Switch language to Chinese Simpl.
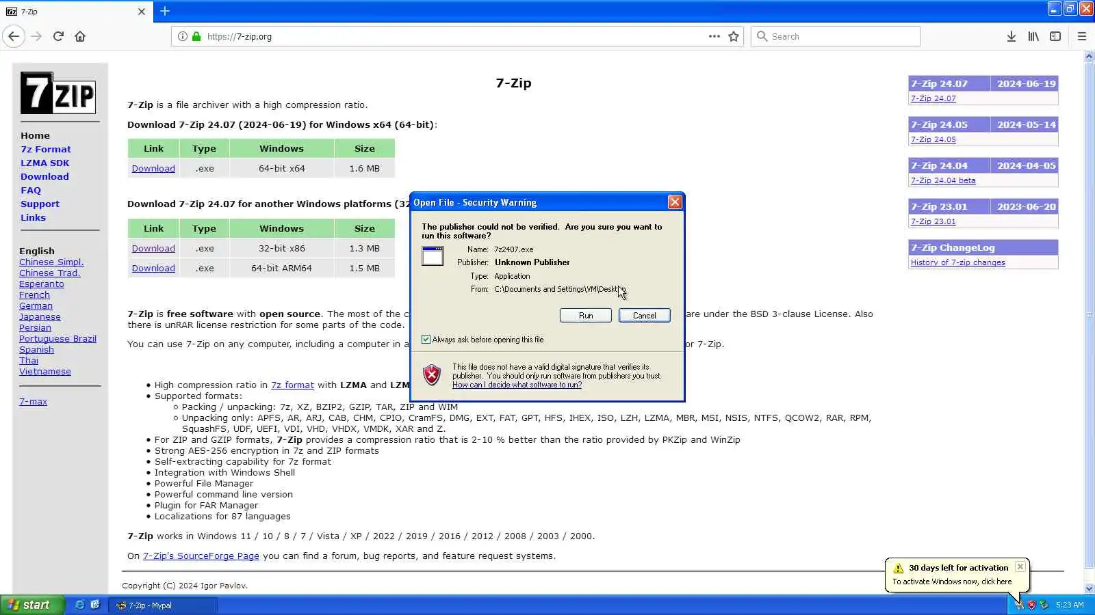The width and height of the screenshot is (1095, 615). coord(51,262)
